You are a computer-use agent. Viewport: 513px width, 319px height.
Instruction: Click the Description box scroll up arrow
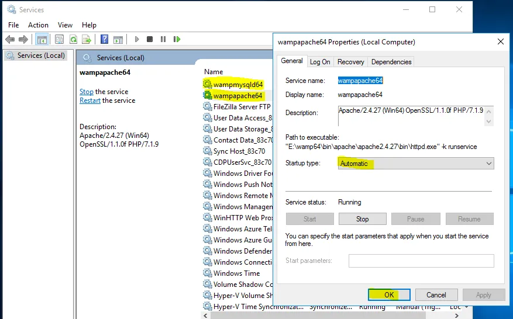pyautogui.click(x=489, y=111)
